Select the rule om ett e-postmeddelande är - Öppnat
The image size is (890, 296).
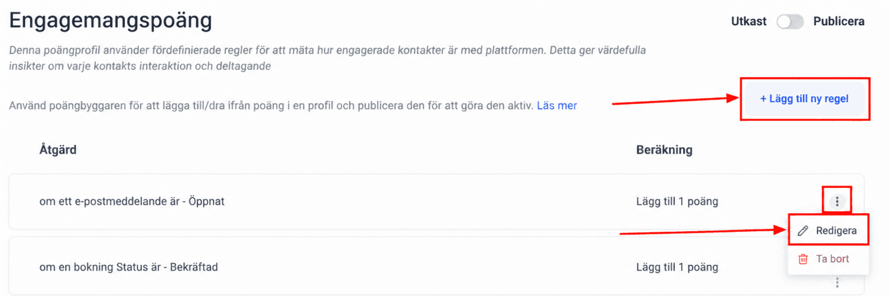coord(132,201)
